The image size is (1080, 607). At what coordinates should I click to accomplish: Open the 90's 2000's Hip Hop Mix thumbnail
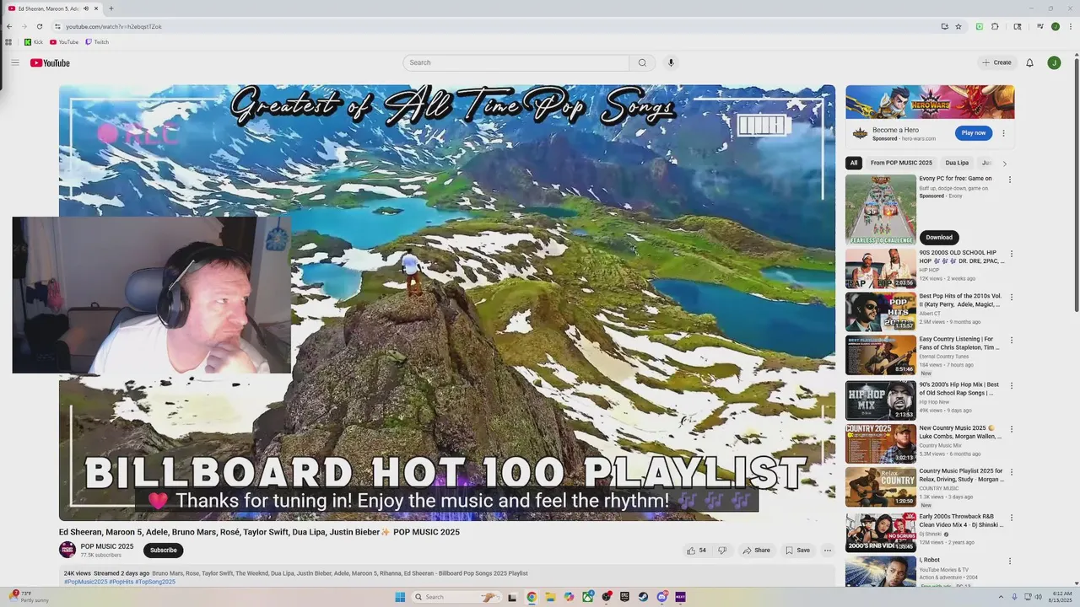coord(881,400)
